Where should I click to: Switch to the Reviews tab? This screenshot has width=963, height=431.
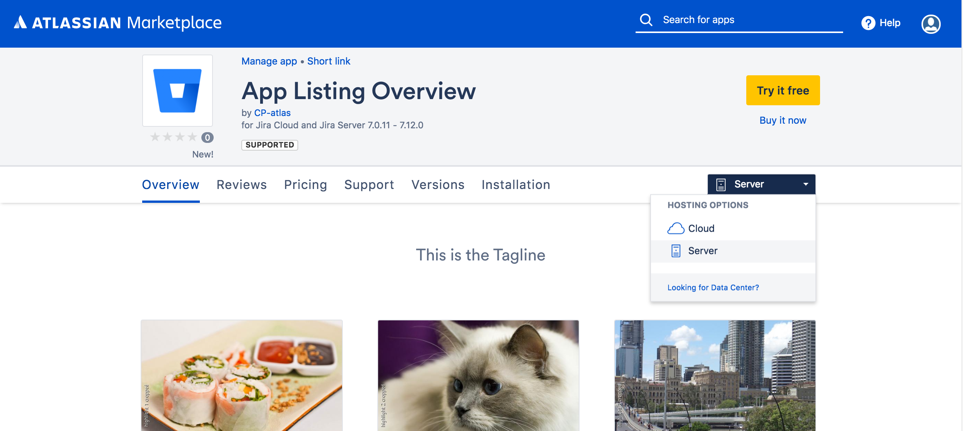pyautogui.click(x=242, y=185)
